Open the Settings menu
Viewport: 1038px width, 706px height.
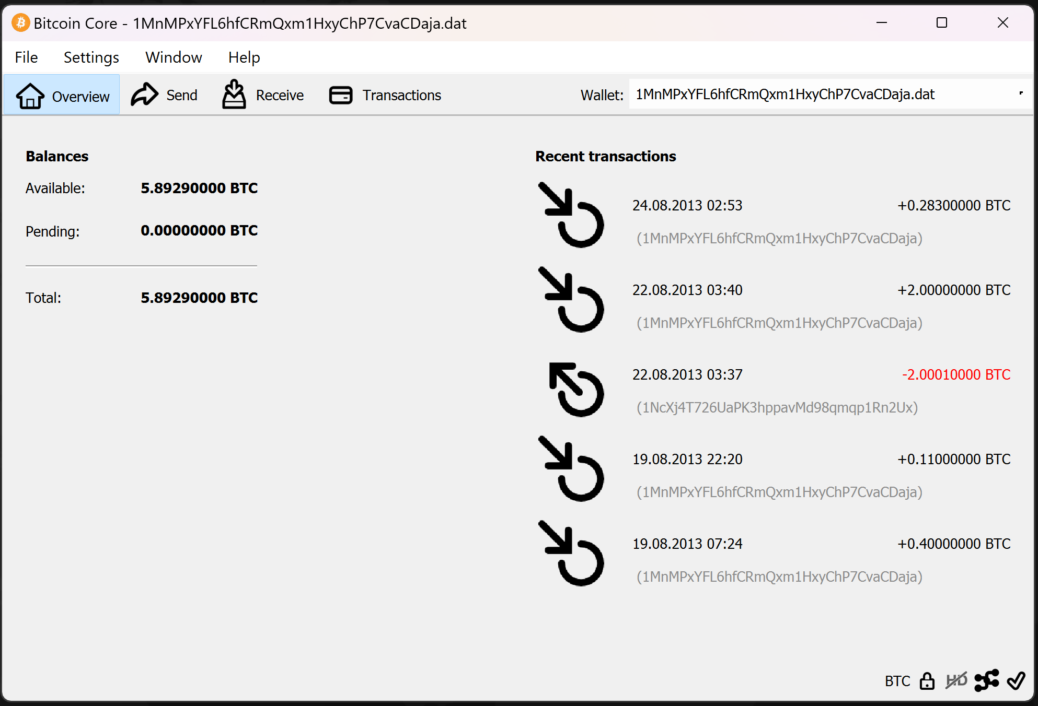(91, 57)
